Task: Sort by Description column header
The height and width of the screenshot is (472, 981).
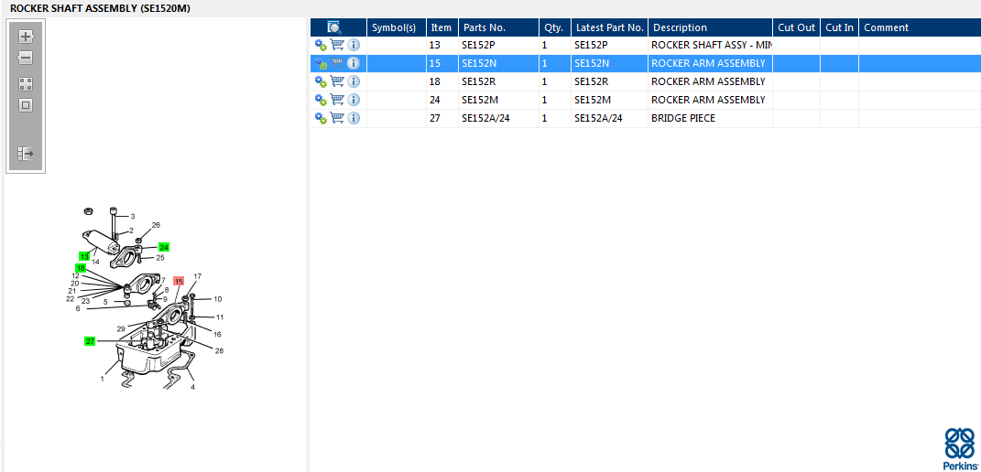Action: 710,27
